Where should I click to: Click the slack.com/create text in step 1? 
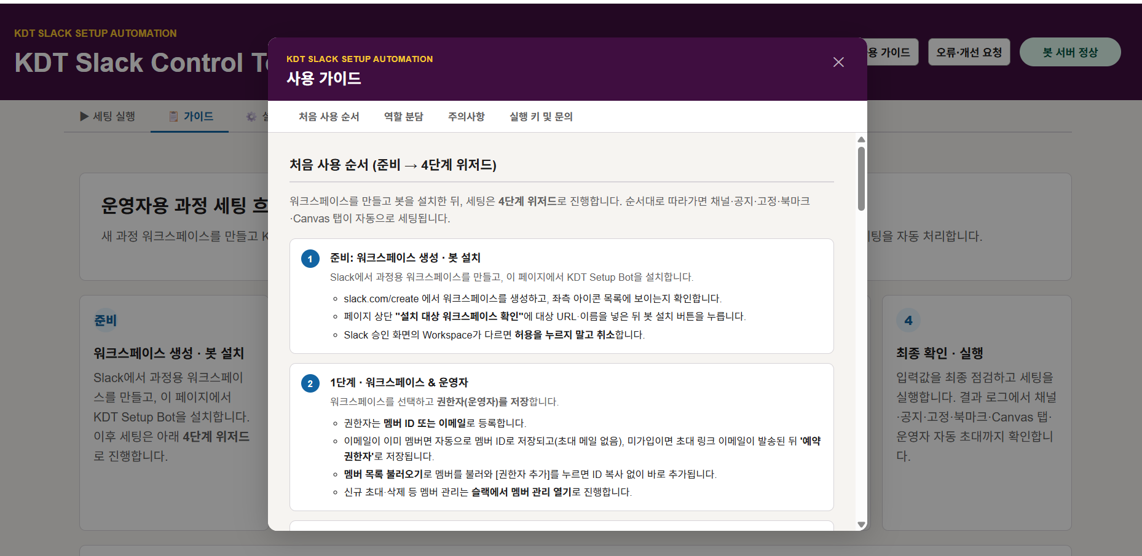tap(381, 299)
